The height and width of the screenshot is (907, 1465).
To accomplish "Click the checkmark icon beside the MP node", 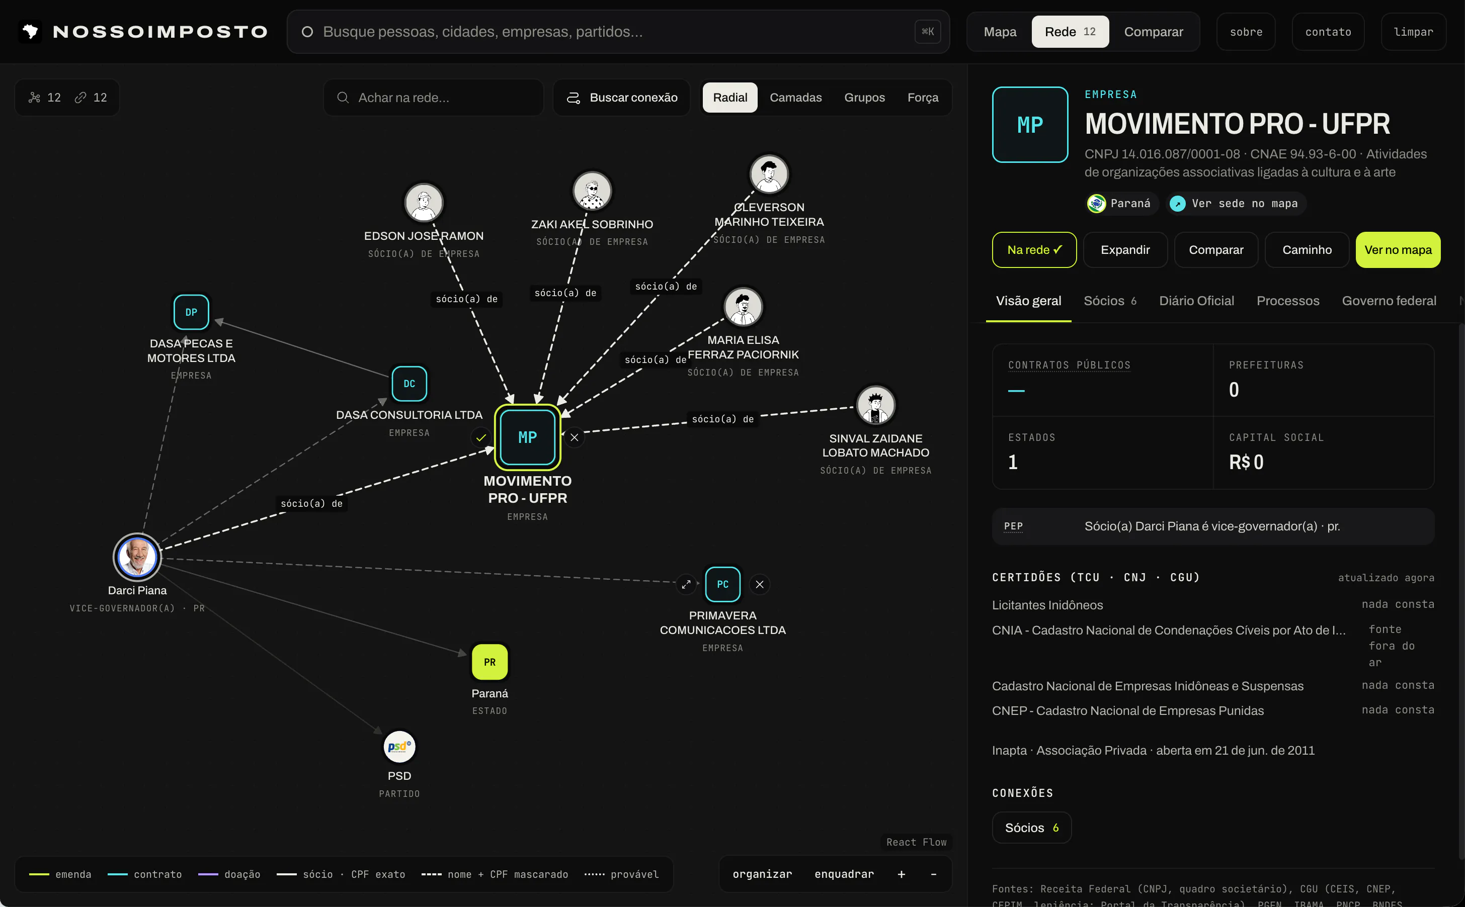I will pyautogui.click(x=481, y=437).
